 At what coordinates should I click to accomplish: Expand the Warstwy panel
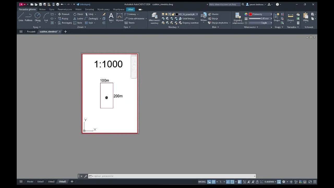click(174, 27)
